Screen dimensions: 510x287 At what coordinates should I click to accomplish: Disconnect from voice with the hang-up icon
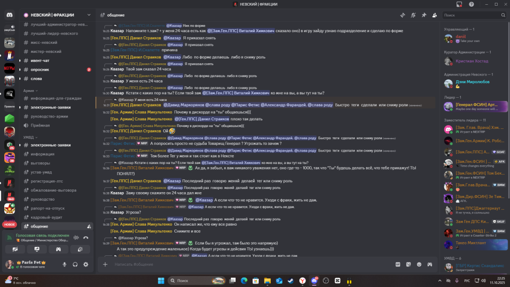point(87,236)
